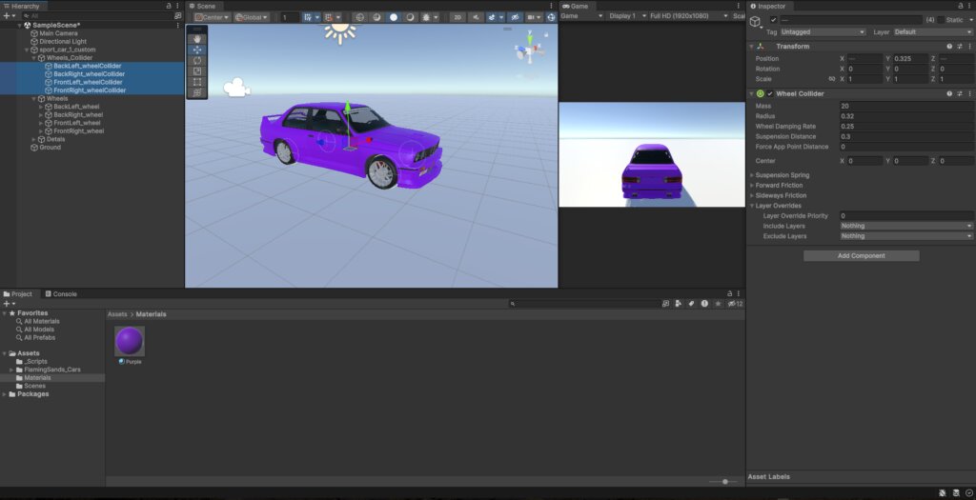Image resolution: width=976 pixels, height=500 pixels.
Task: Expand the Detals hierarchy node
Action: point(33,139)
